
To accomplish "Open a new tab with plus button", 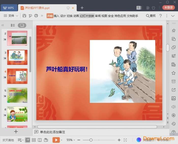I will (82, 8).
